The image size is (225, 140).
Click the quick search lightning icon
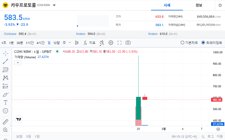(x=102, y=43)
